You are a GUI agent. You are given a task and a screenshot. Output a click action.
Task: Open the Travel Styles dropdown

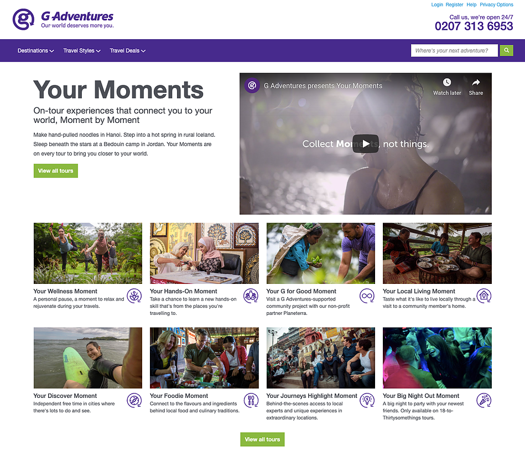(82, 50)
